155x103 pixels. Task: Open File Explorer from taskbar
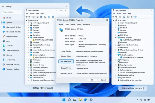click(80, 100)
